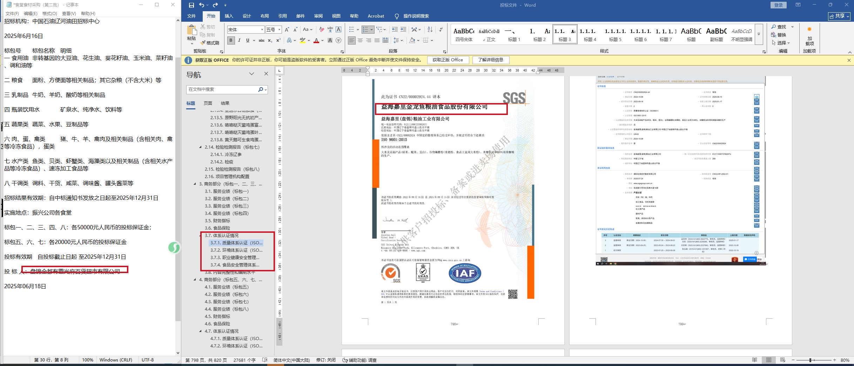Click the red font color swatch
Viewport: 854px width, 366px height.
(x=316, y=41)
